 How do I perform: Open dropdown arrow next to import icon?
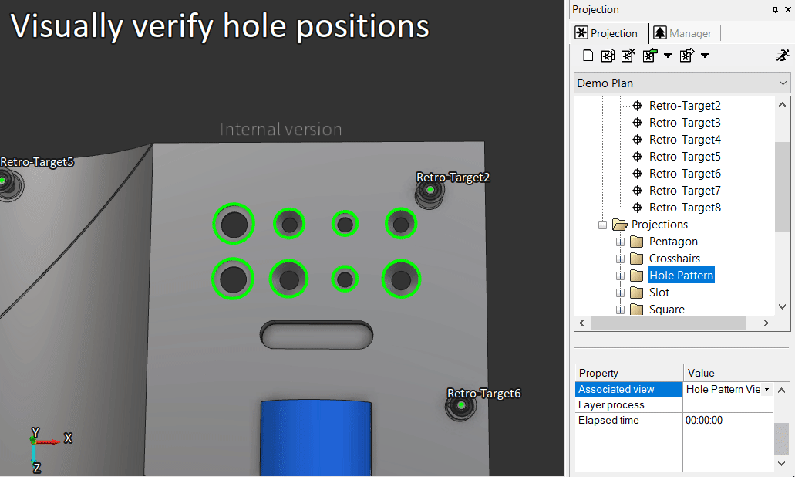668,56
